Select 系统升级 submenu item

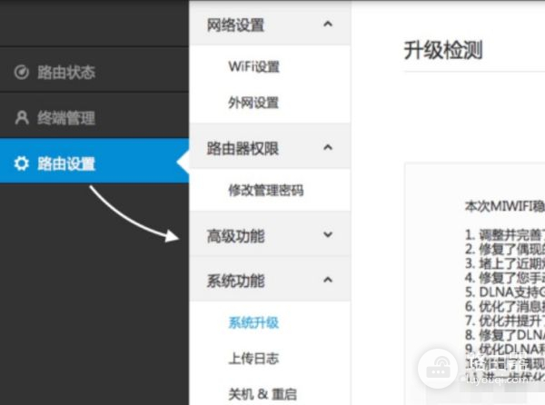click(x=253, y=322)
